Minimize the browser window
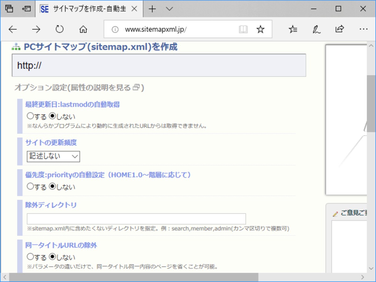 (313, 9)
